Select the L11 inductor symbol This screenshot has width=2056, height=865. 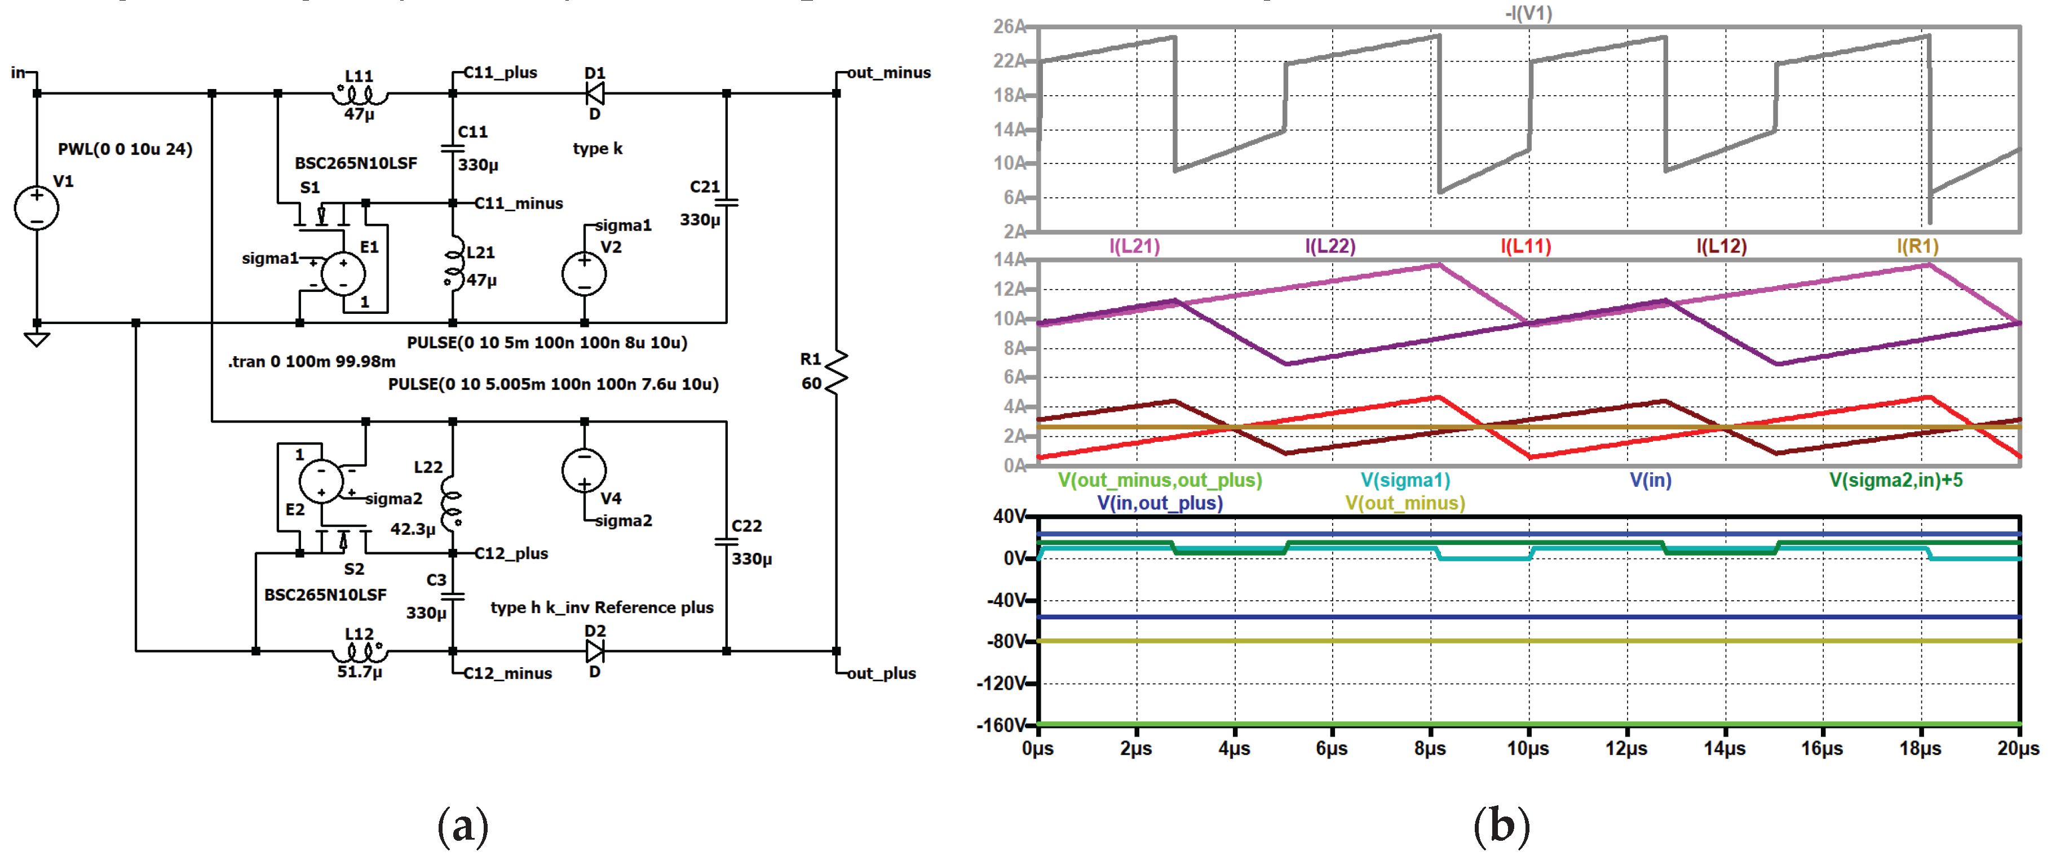tap(360, 96)
